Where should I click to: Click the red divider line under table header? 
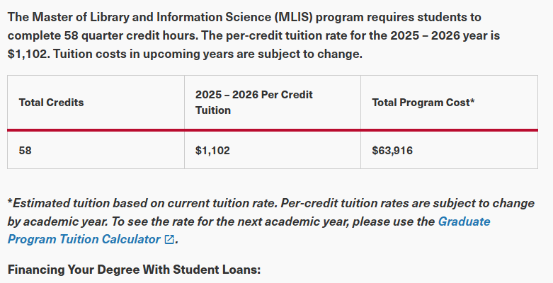point(273,130)
